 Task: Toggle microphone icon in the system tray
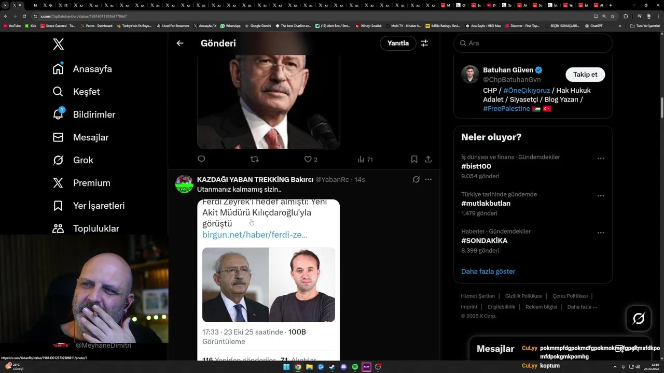(x=623, y=367)
